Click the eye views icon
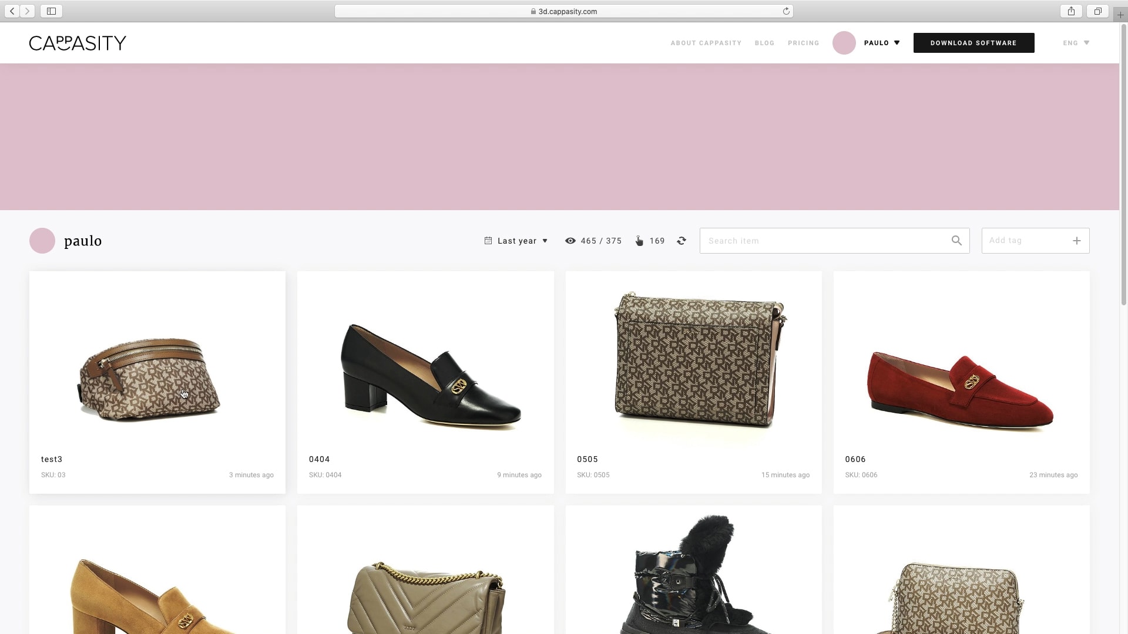 [570, 241]
